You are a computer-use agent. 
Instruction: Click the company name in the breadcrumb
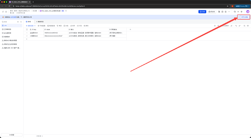20,11
